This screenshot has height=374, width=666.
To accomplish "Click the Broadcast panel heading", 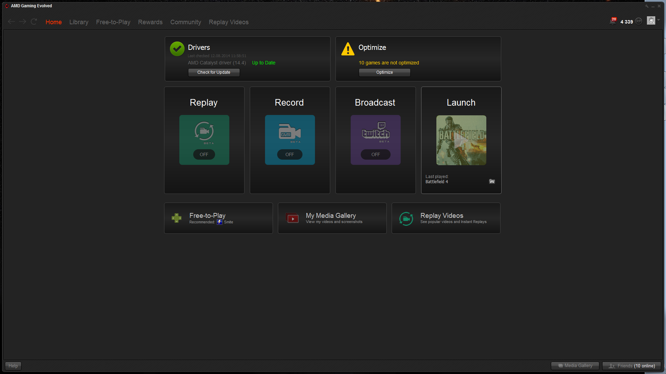I will coord(375,103).
